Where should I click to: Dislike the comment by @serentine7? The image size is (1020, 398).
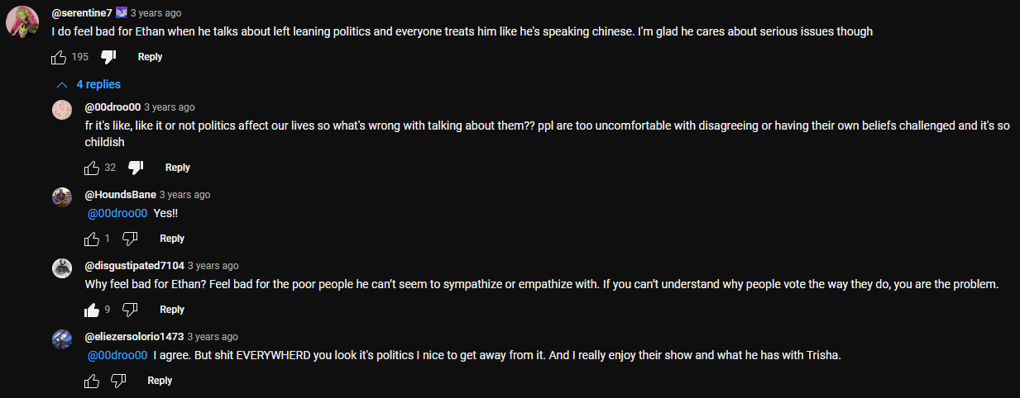108,57
